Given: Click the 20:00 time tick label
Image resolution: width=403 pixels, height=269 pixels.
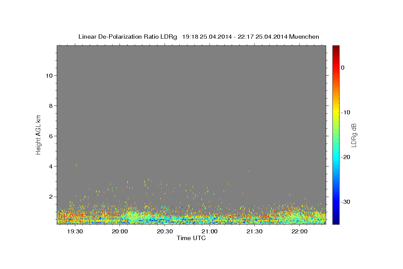Looking at the screenshot, I should pos(120,232).
